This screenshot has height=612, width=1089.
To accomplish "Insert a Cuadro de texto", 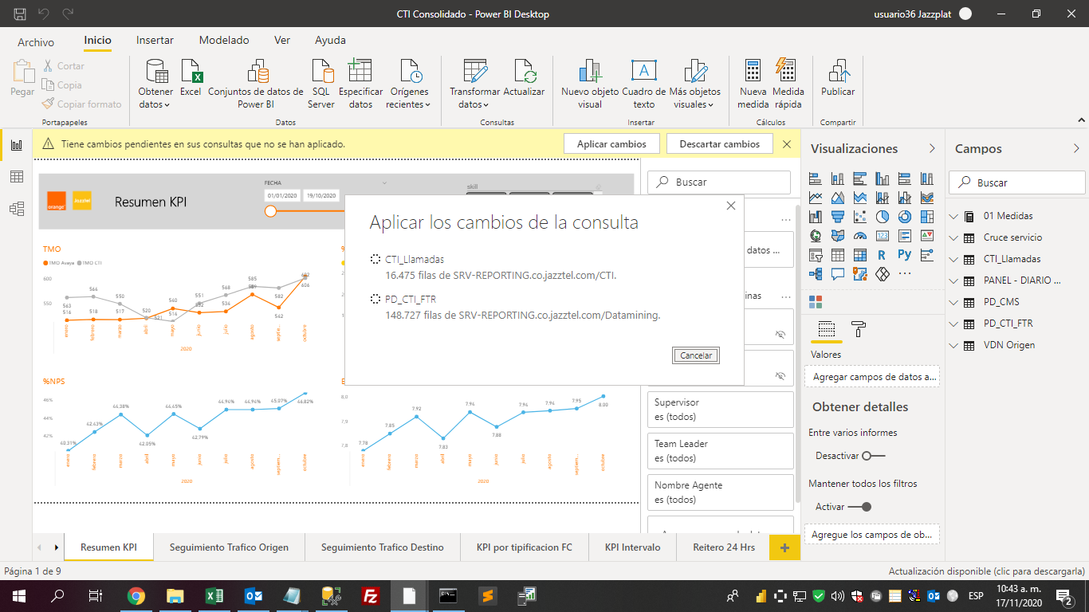I will [643, 84].
